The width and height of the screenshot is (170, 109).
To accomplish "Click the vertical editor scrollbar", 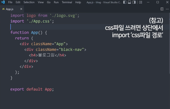I will click(169, 43).
